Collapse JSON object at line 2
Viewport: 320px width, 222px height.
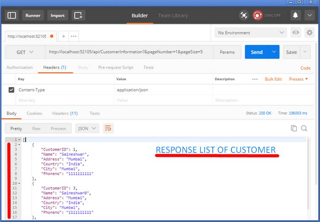pos(19,144)
